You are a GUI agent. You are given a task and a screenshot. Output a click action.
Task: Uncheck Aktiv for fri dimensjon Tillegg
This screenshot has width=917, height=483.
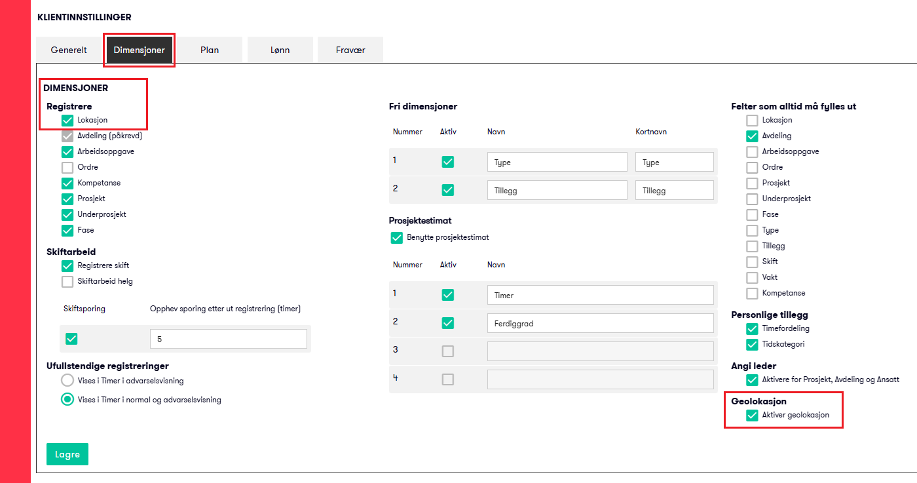coord(448,190)
